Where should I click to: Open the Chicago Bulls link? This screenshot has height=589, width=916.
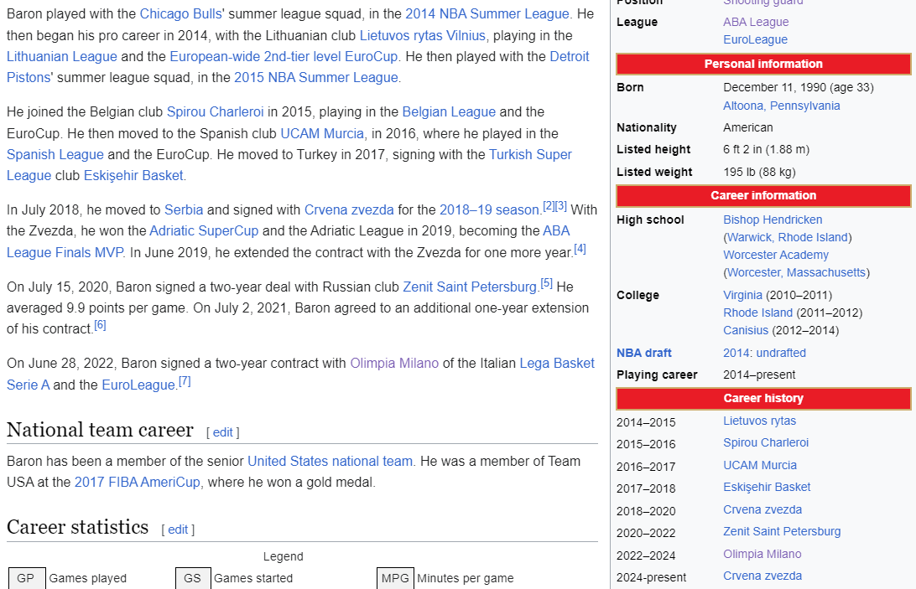tap(180, 14)
